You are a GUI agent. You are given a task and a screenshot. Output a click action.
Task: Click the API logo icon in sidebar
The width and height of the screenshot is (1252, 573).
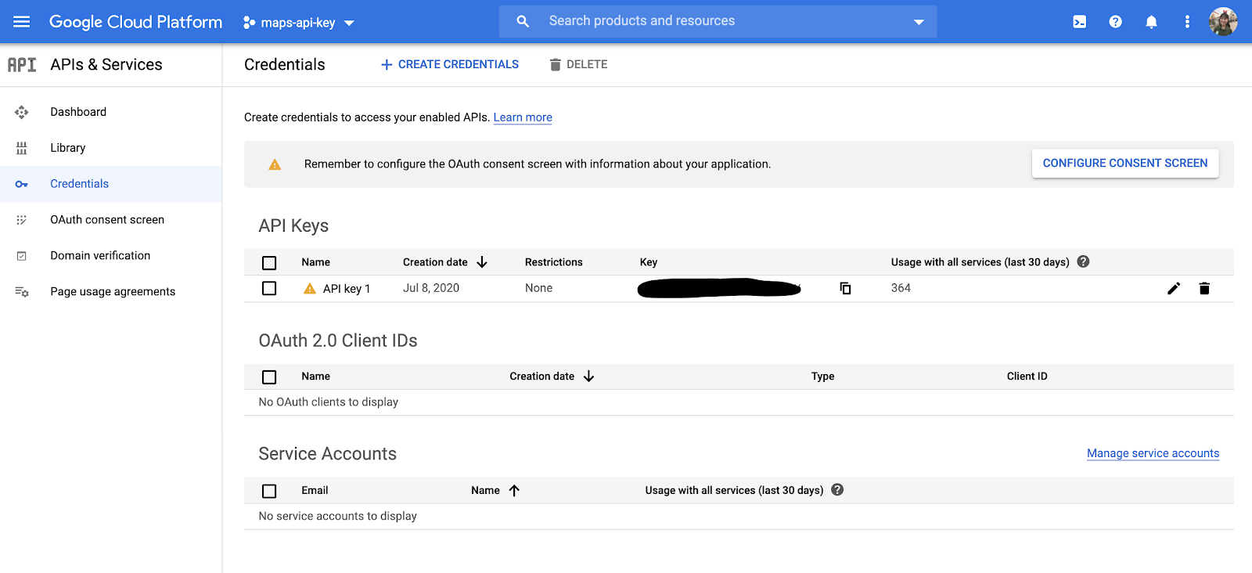22,65
